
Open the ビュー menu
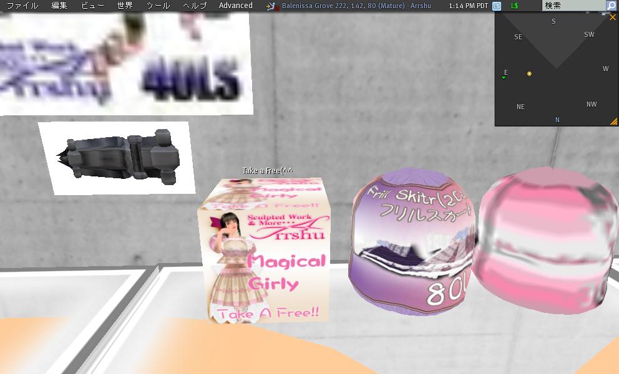click(92, 6)
